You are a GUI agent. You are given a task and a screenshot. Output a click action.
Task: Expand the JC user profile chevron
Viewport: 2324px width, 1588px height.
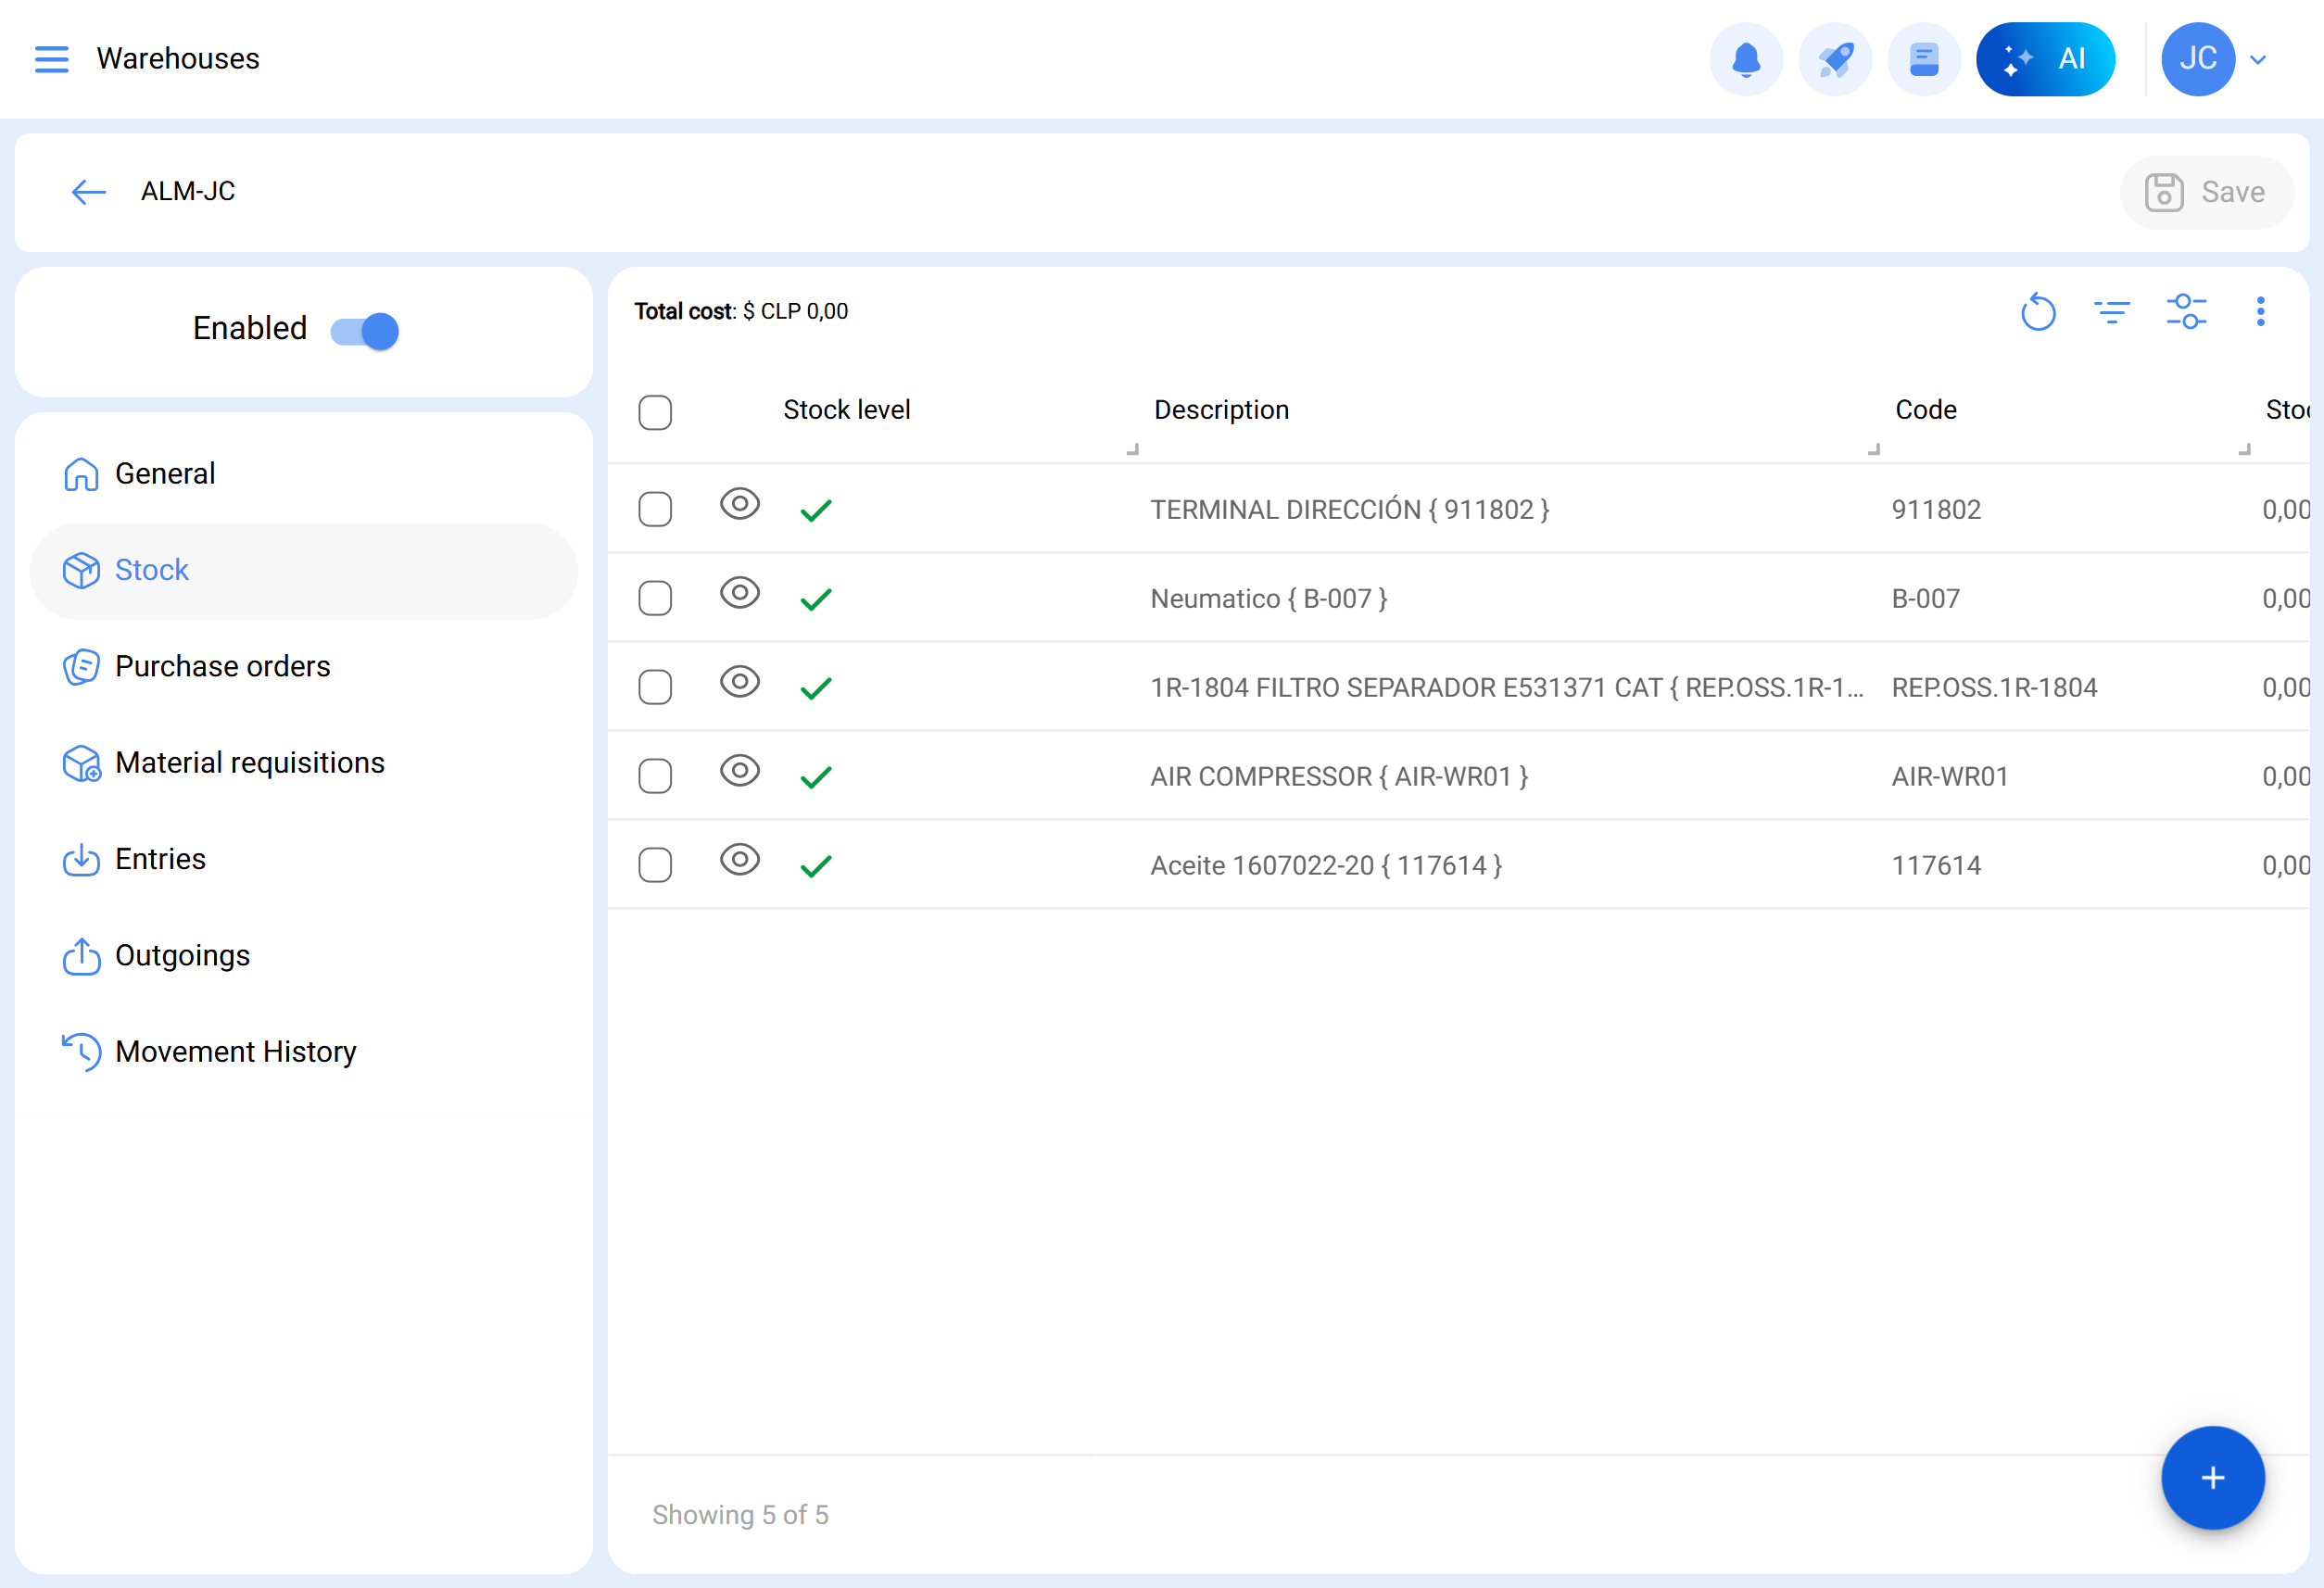point(2258,60)
